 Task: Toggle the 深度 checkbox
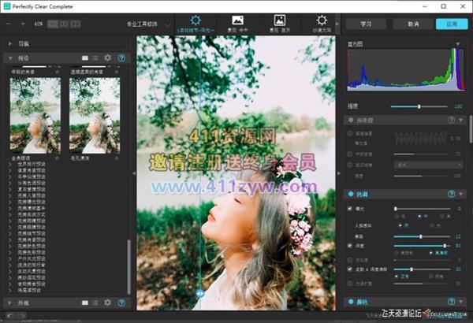[350, 245]
